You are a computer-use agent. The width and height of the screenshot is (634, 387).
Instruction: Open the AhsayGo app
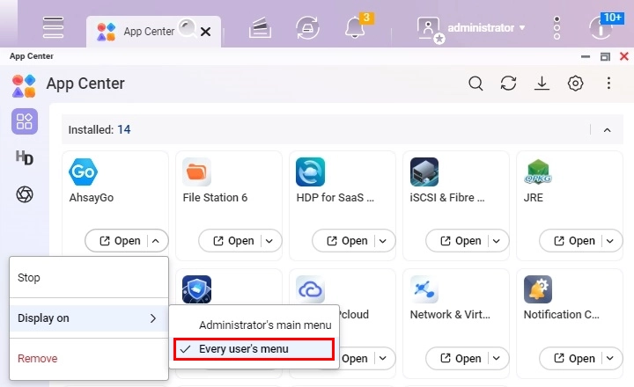[120, 241]
